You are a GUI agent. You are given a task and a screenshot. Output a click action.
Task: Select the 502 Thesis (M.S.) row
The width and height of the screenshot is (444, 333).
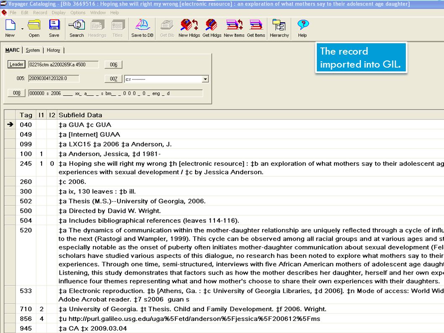(x=224, y=201)
